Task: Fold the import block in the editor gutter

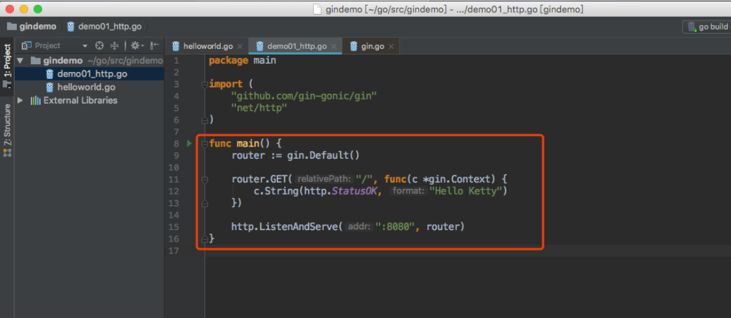Action: (x=205, y=84)
